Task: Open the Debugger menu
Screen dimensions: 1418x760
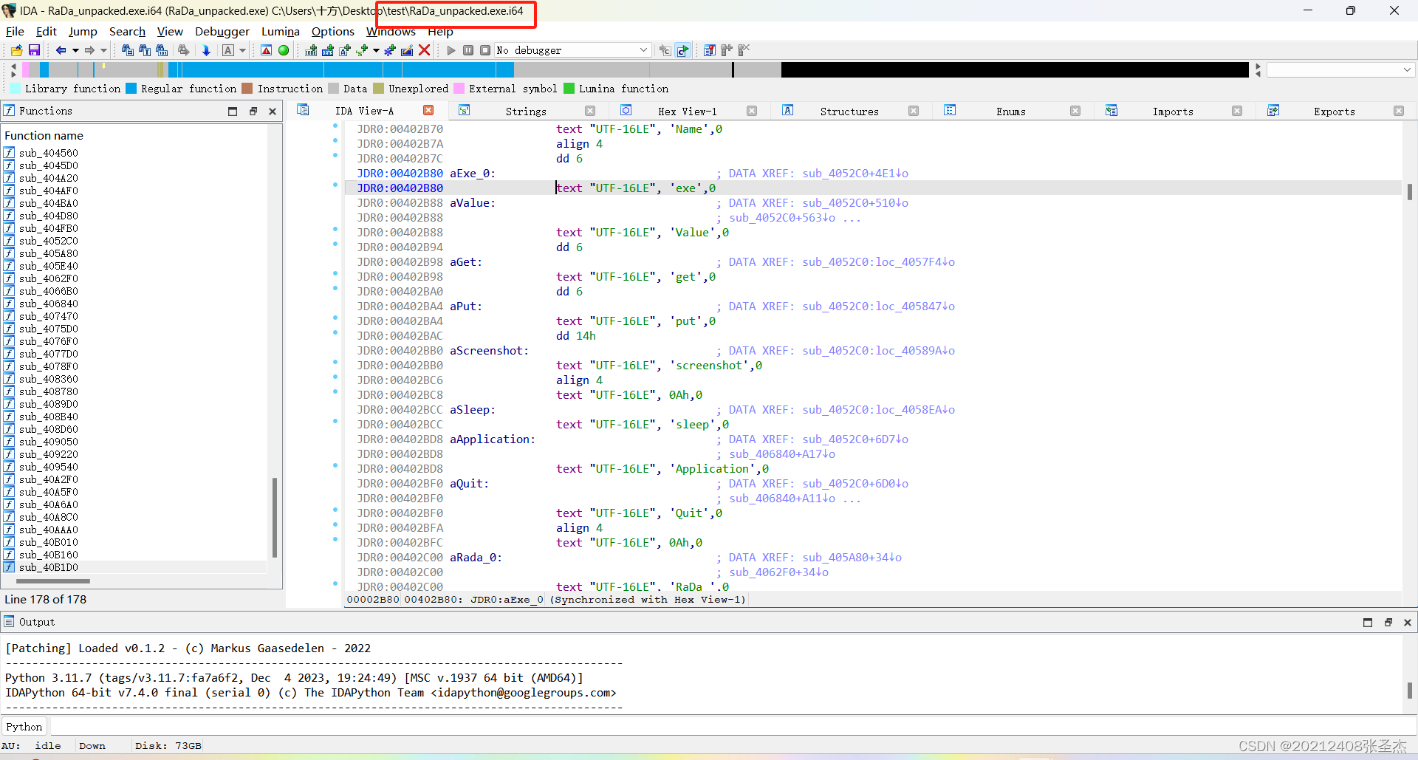Action: [x=222, y=31]
